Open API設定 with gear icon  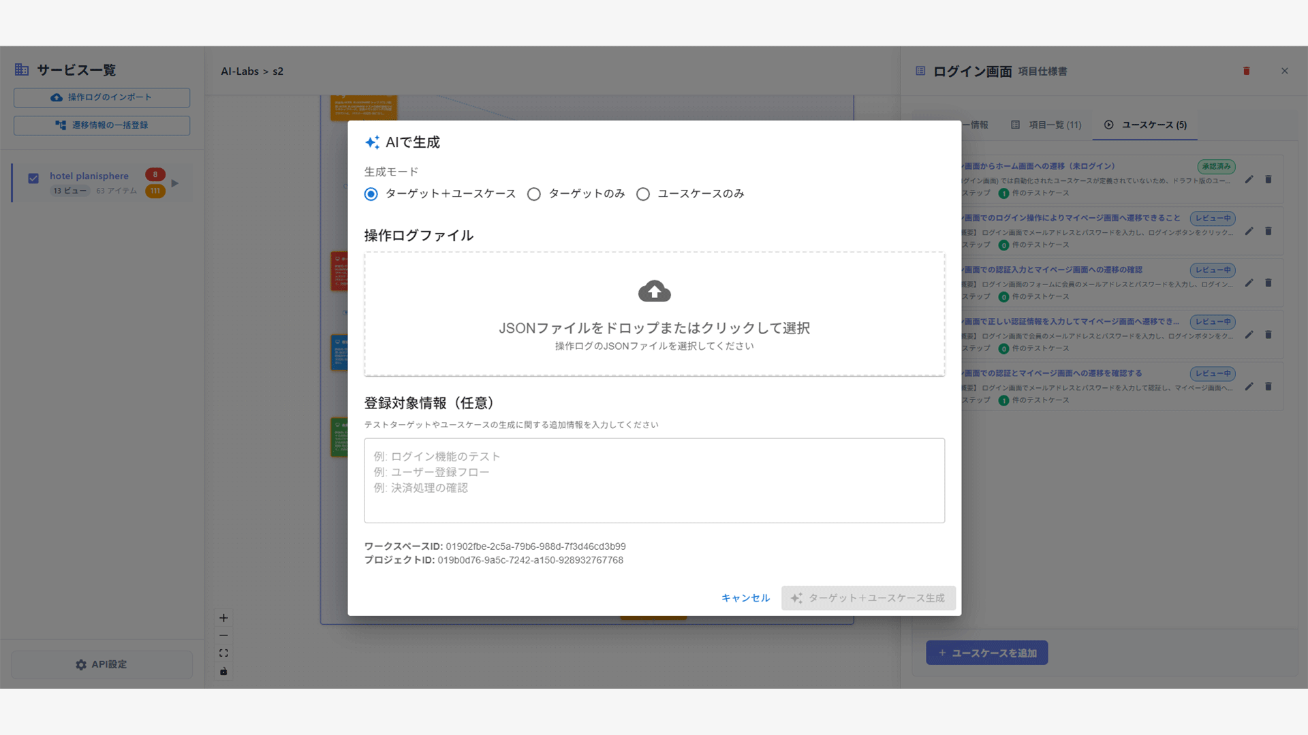point(102,664)
